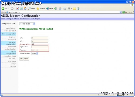Select Router configuration in sidebar
This screenshot has width=135, height=97.
(9, 53)
